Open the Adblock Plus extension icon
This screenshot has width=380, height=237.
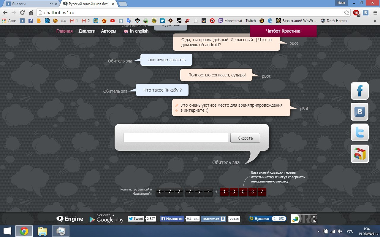356,13
